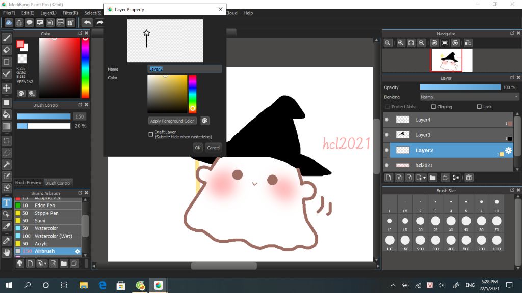This screenshot has height=293, width=522.
Task: Click the Navigator fit to screen icon
Action: coord(411,43)
